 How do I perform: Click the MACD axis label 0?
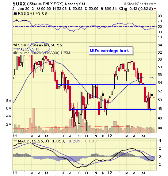tap(160, 157)
